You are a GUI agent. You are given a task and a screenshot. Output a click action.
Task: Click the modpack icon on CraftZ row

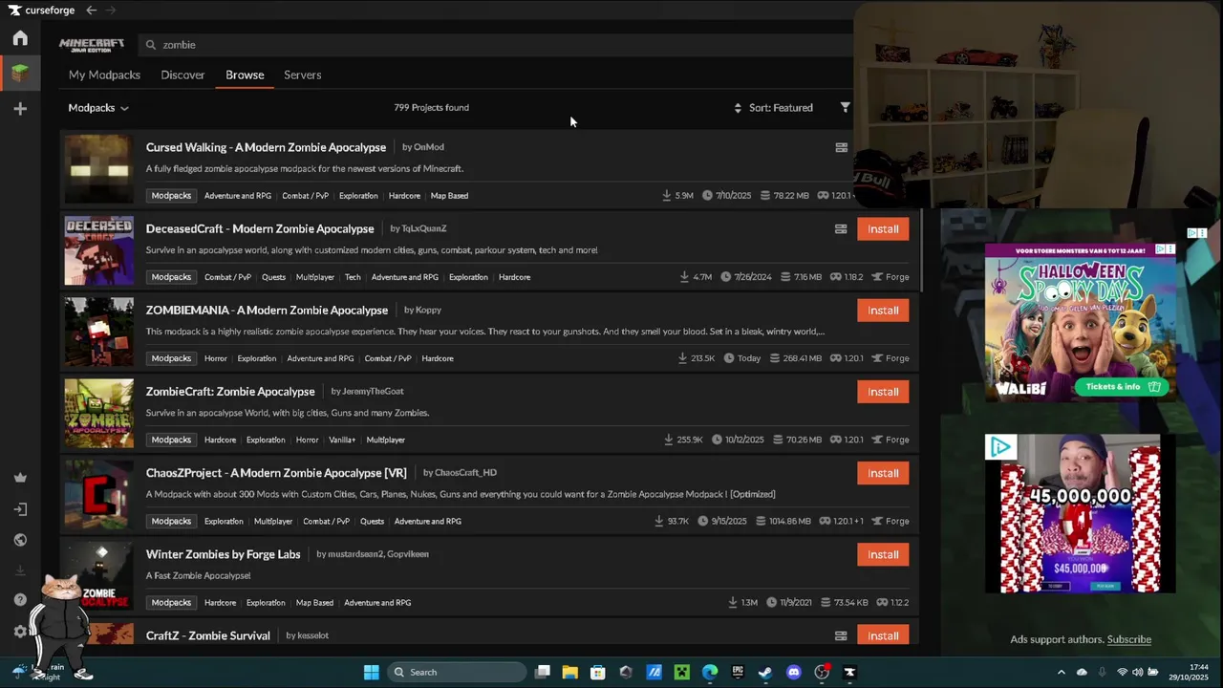tap(841, 635)
